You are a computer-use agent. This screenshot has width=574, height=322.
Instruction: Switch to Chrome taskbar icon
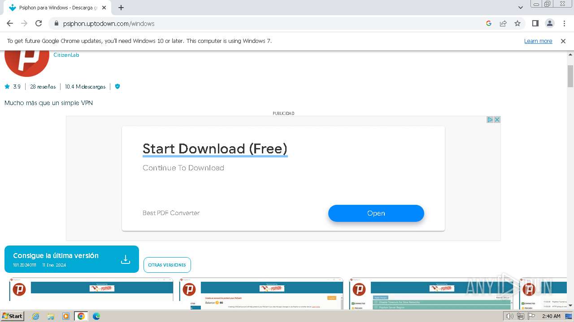(x=81, y=316)
